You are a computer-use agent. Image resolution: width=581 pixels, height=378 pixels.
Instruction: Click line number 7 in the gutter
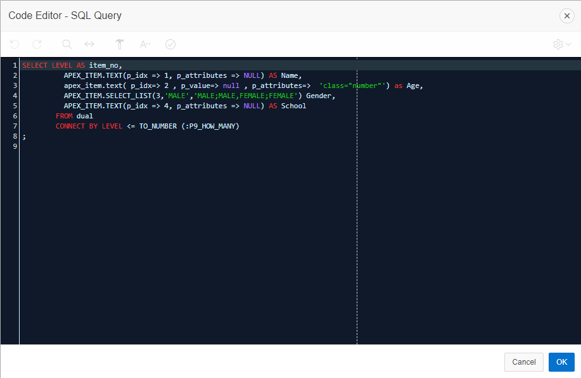(15, 126)
